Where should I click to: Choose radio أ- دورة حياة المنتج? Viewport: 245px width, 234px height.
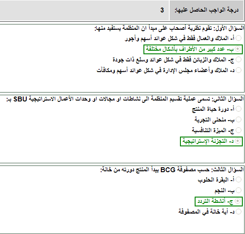238,109
